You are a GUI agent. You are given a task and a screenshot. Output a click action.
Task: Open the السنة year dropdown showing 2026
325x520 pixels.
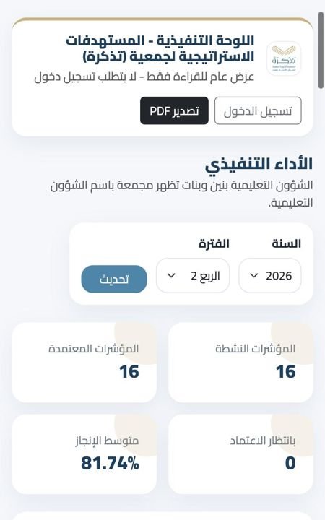pos(270,276)
